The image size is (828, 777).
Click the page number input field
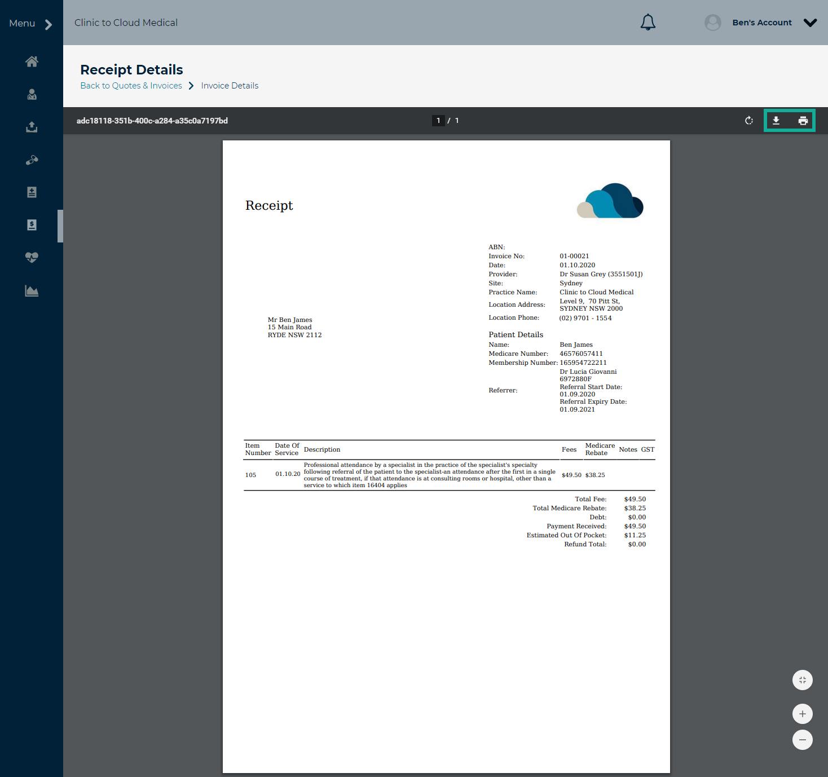click(x=438, y=120)
